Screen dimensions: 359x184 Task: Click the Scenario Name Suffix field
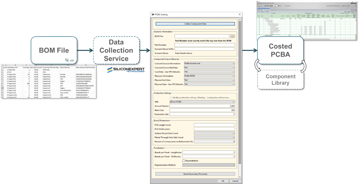pos(205,49)
